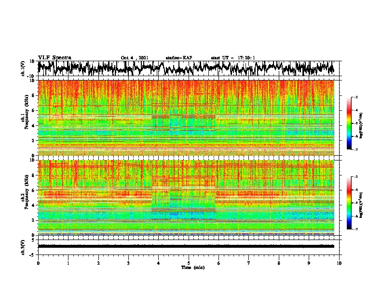The height and width of the screenshot is (295, 382).
Task: Click time axis tick label '2'
Action: 98,263
